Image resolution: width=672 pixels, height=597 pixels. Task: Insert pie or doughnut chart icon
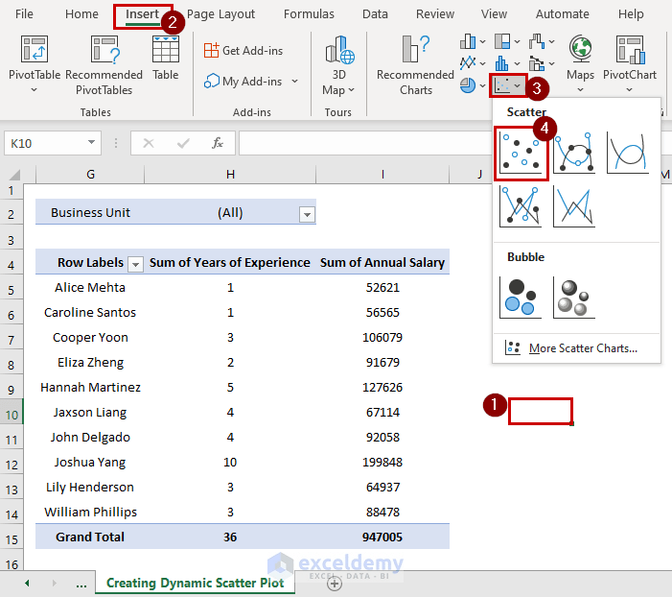(468, 85)
